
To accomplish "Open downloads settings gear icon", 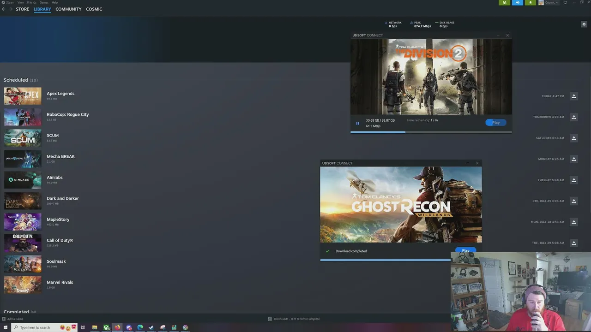I will [584, 24].
